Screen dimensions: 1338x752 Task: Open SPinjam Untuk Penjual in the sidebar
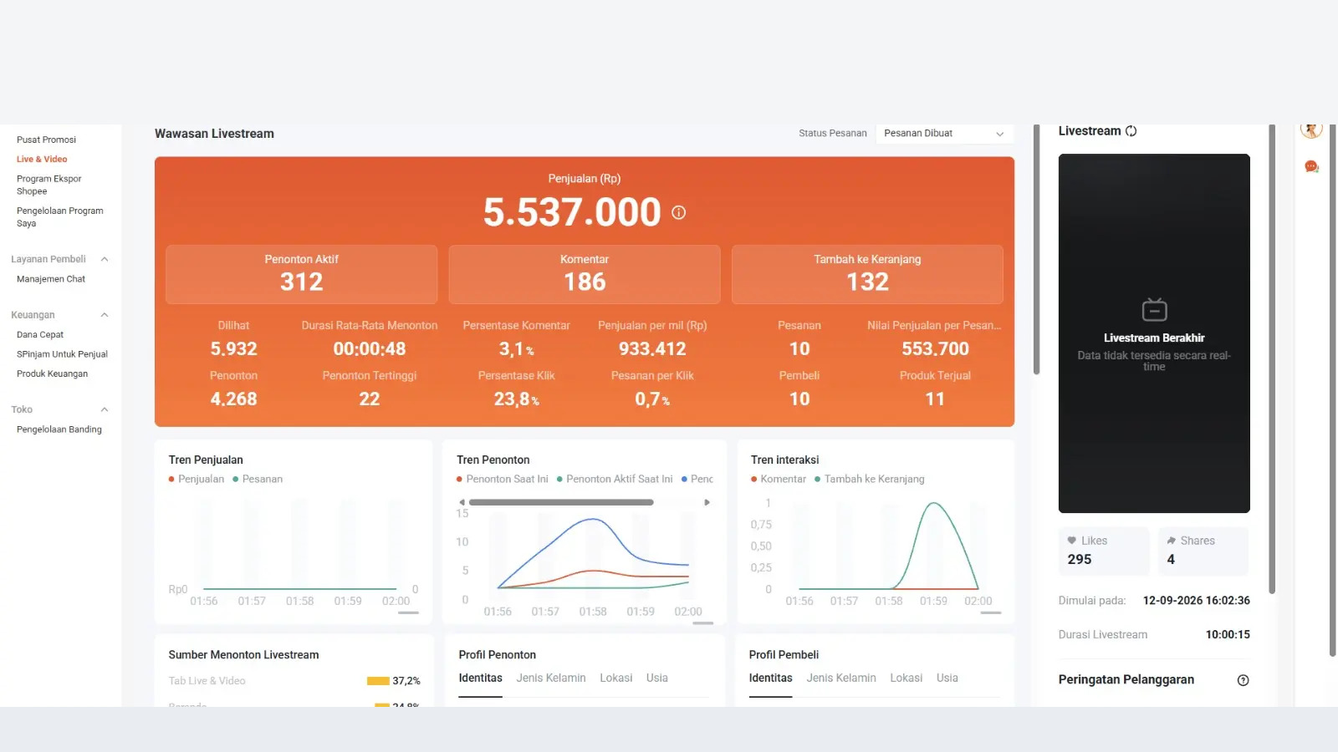coord(62,354)
